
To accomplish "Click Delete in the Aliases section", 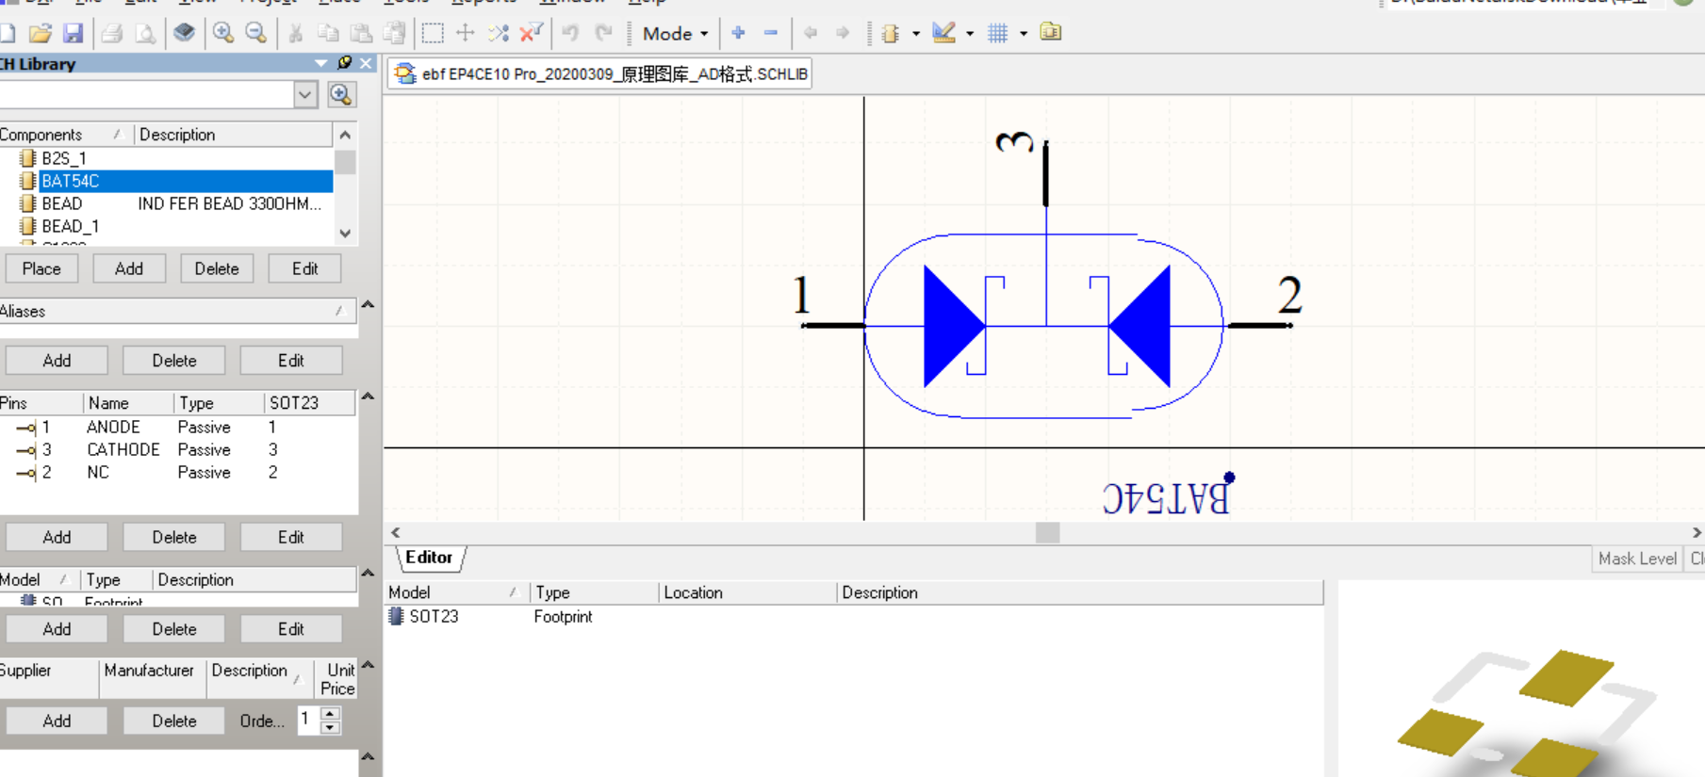I will pos(174,361).
